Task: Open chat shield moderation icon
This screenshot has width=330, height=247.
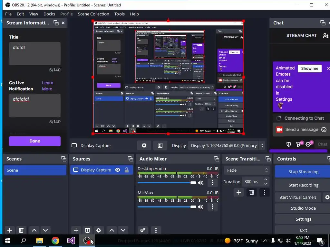Action: click(x=288, y=144)
